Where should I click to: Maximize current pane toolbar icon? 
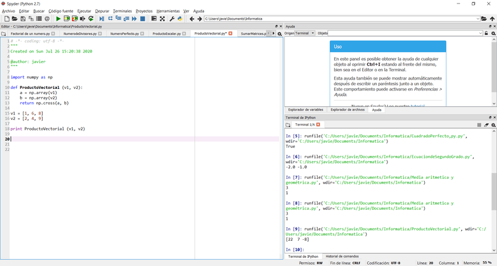(x=154, y=19)
